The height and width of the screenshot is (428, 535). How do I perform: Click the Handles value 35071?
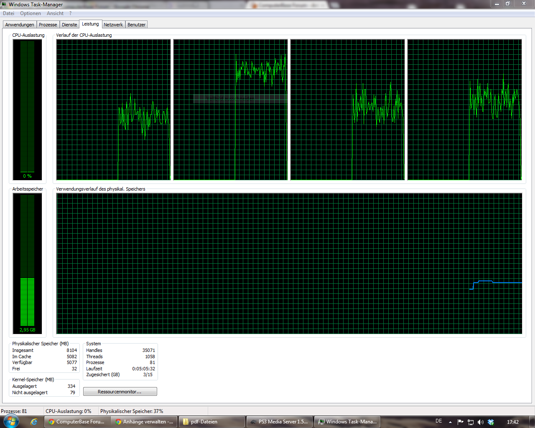pos(149,350)
